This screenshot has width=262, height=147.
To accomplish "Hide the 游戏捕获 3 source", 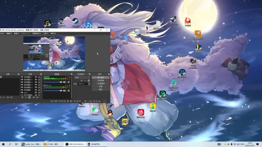I will coord(36,85).
